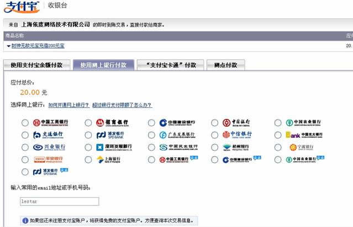
Task: Click the 宁波银行 bank logo
Action: (301, 147)
